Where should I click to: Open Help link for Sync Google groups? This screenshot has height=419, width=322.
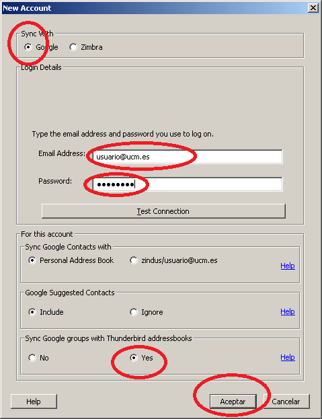coord(288,357)
